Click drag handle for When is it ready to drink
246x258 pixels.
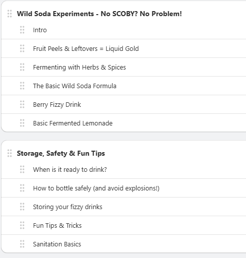pos(22,169)
